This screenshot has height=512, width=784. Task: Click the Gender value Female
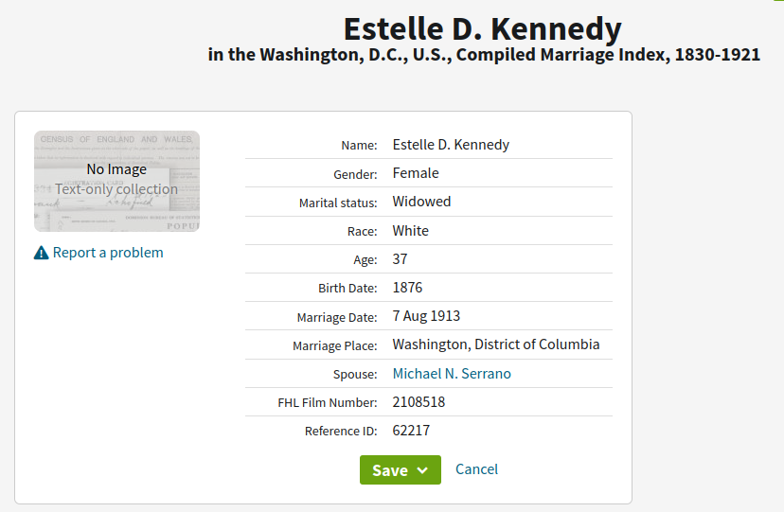pos(416,173)
